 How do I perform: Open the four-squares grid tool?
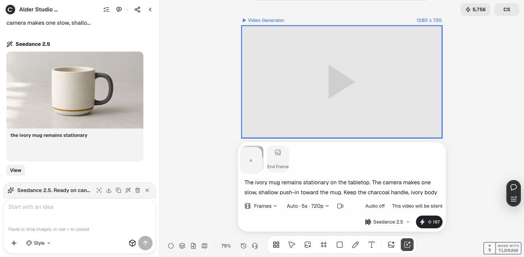coord(276,245)
